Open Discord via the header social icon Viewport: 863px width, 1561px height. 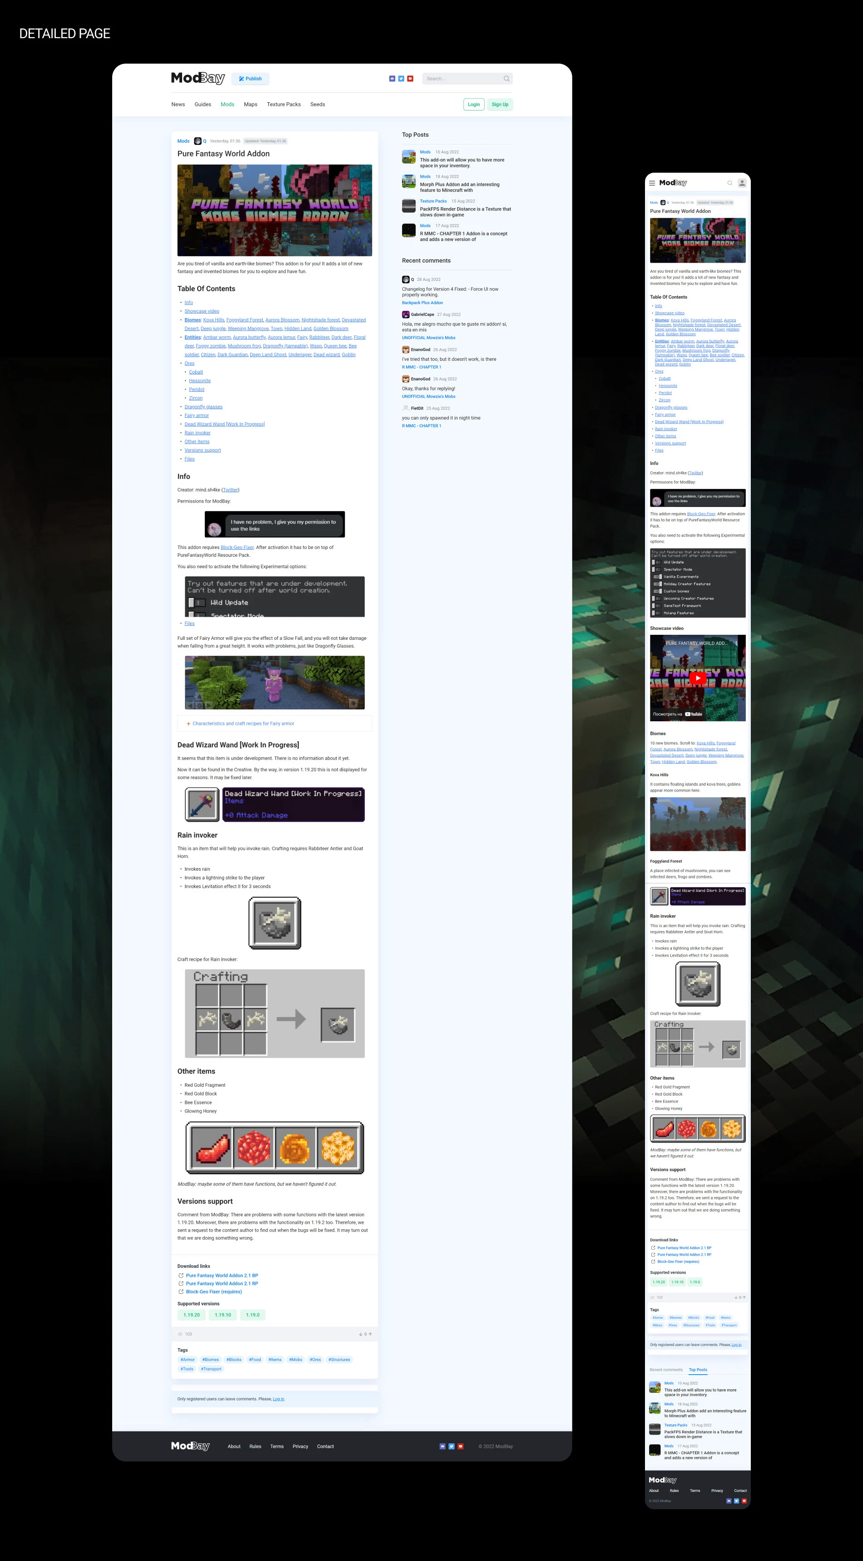click(x=392, y=79)
